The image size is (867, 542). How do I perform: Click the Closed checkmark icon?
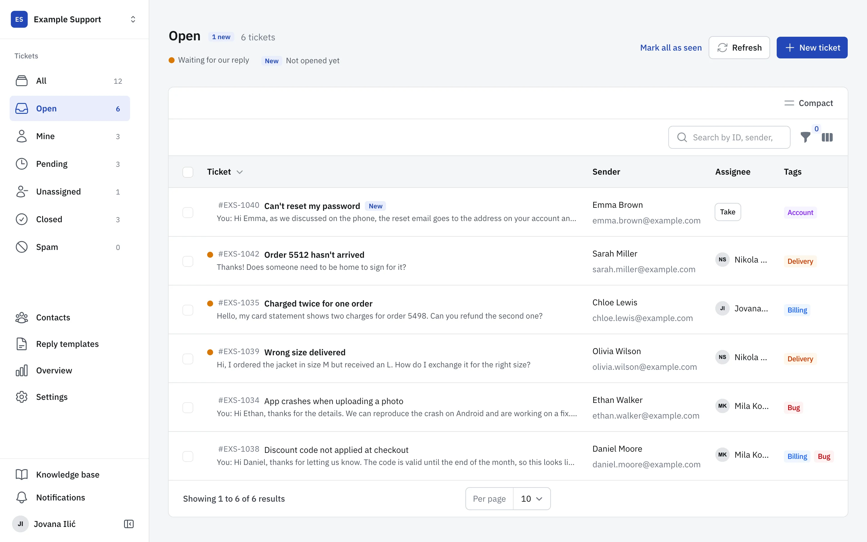pyautogui.click(x=21, y=219)
